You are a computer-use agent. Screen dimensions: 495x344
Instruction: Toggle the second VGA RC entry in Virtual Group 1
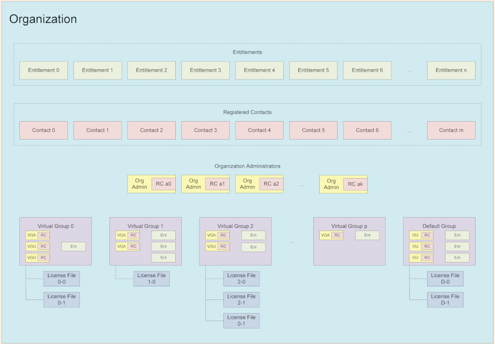pos(127,246)
